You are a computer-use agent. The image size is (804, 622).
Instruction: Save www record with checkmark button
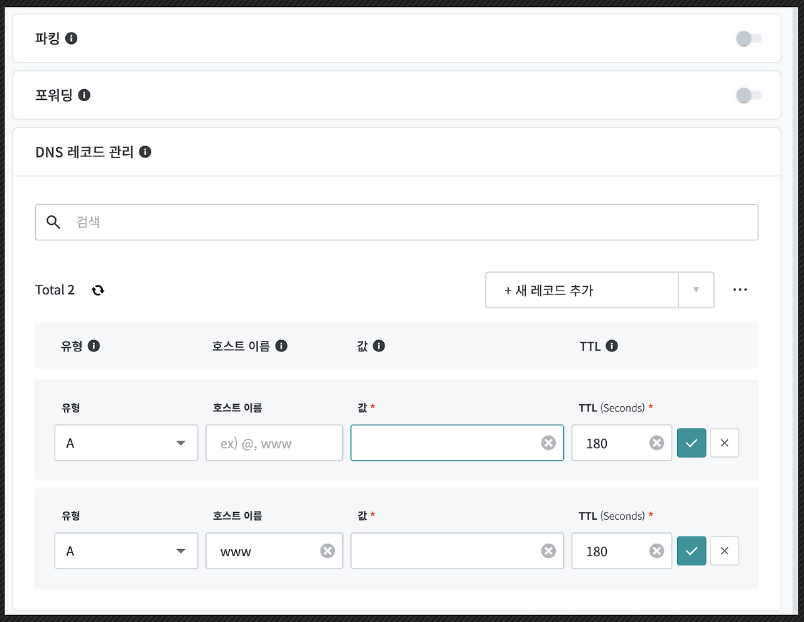(x=692, y=551)
